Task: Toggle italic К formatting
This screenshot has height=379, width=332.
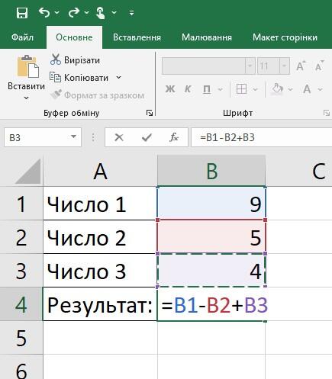Action: click(188, 89)
